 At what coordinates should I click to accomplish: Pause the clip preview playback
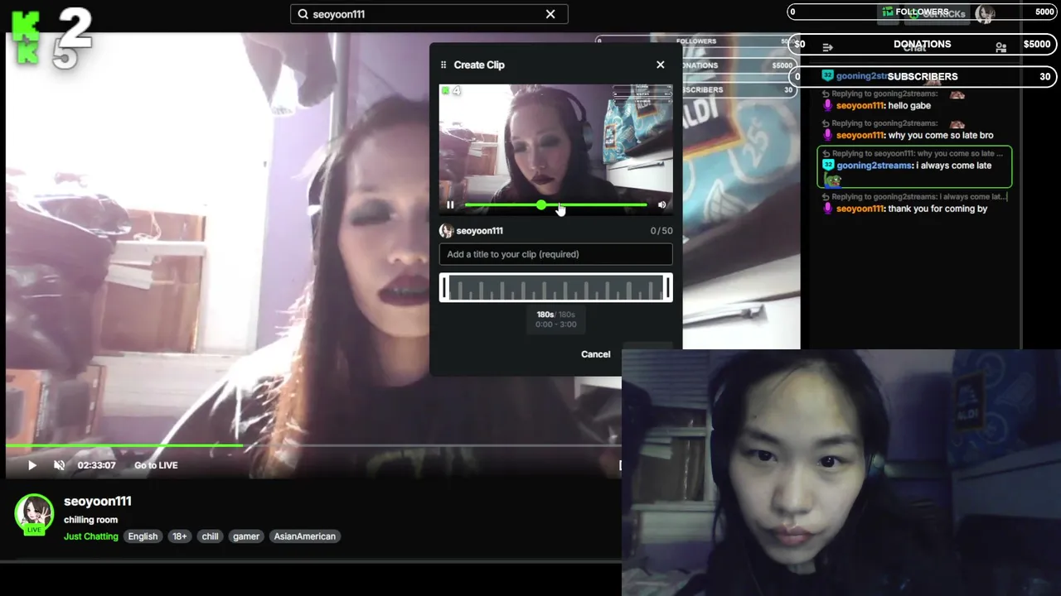coord(450,204)
